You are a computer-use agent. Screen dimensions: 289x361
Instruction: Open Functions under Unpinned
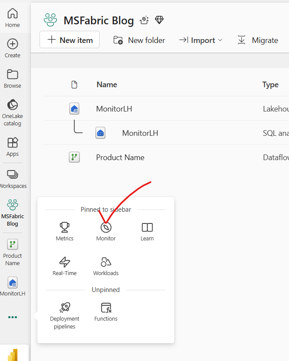pos(106,312)
